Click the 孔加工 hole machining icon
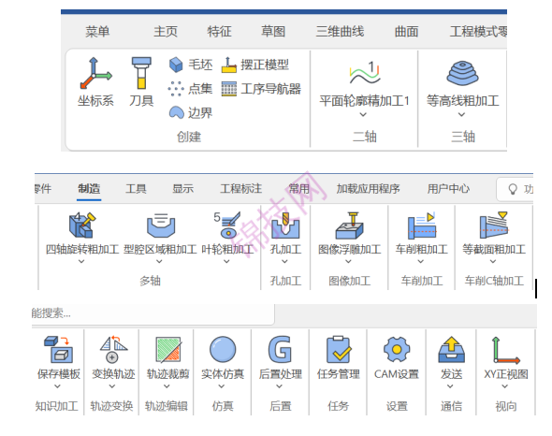 click(x=285, y=225)
